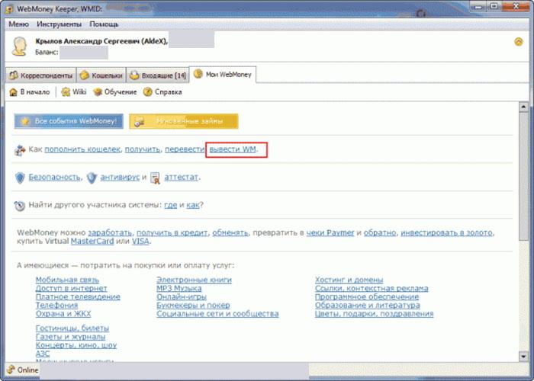Open the заработать link
Viewport: 534px width, 381px height.
(110, 232)
